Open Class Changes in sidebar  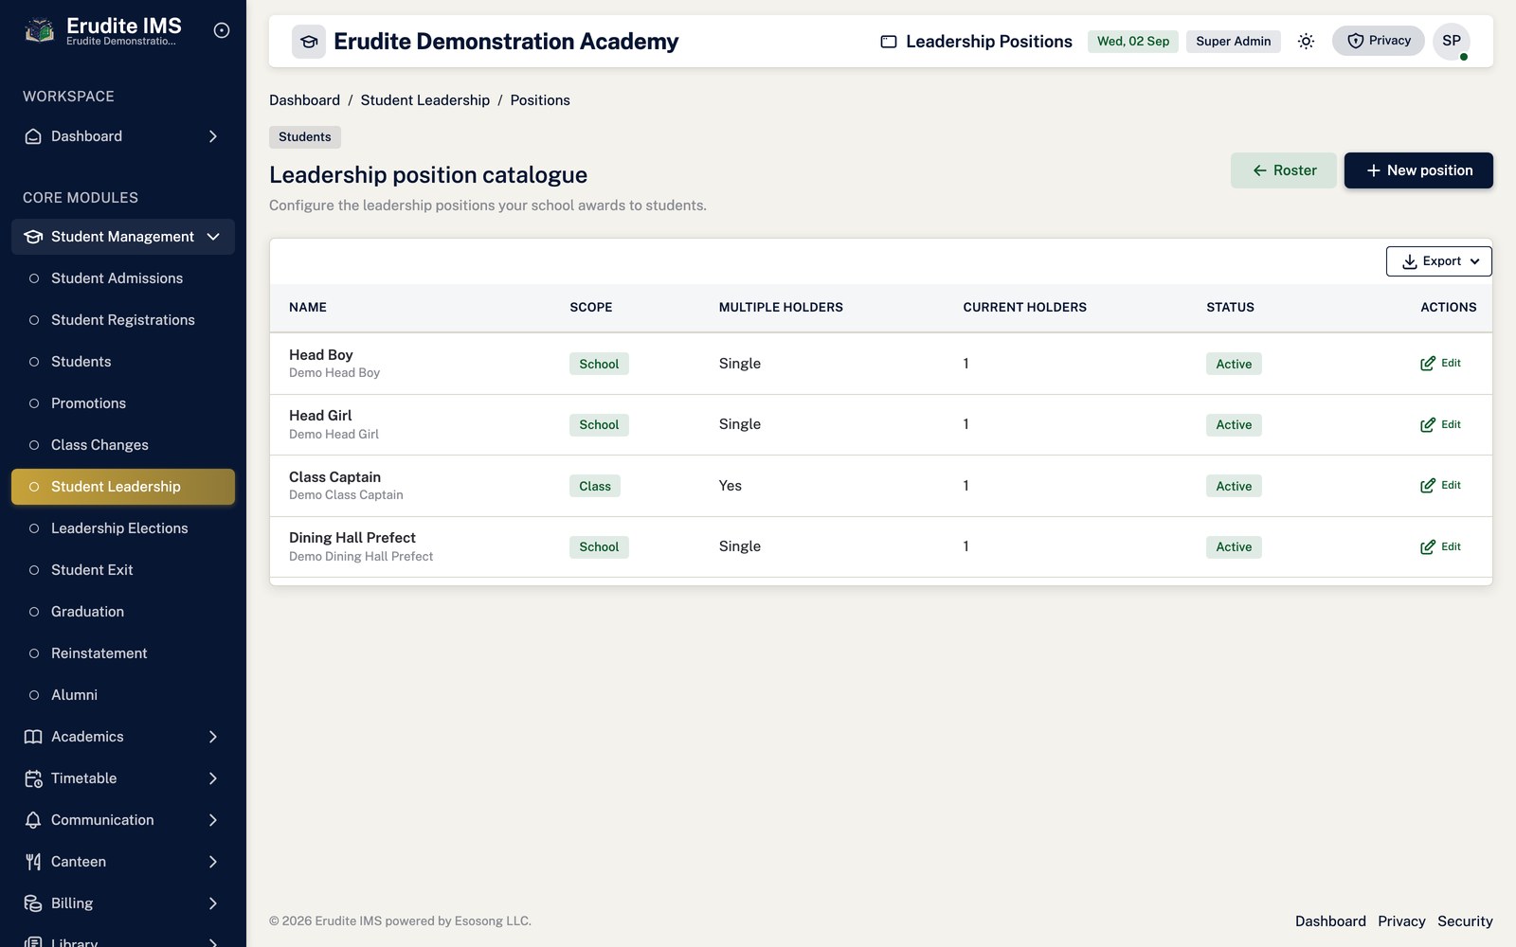[x=123, y=445]
